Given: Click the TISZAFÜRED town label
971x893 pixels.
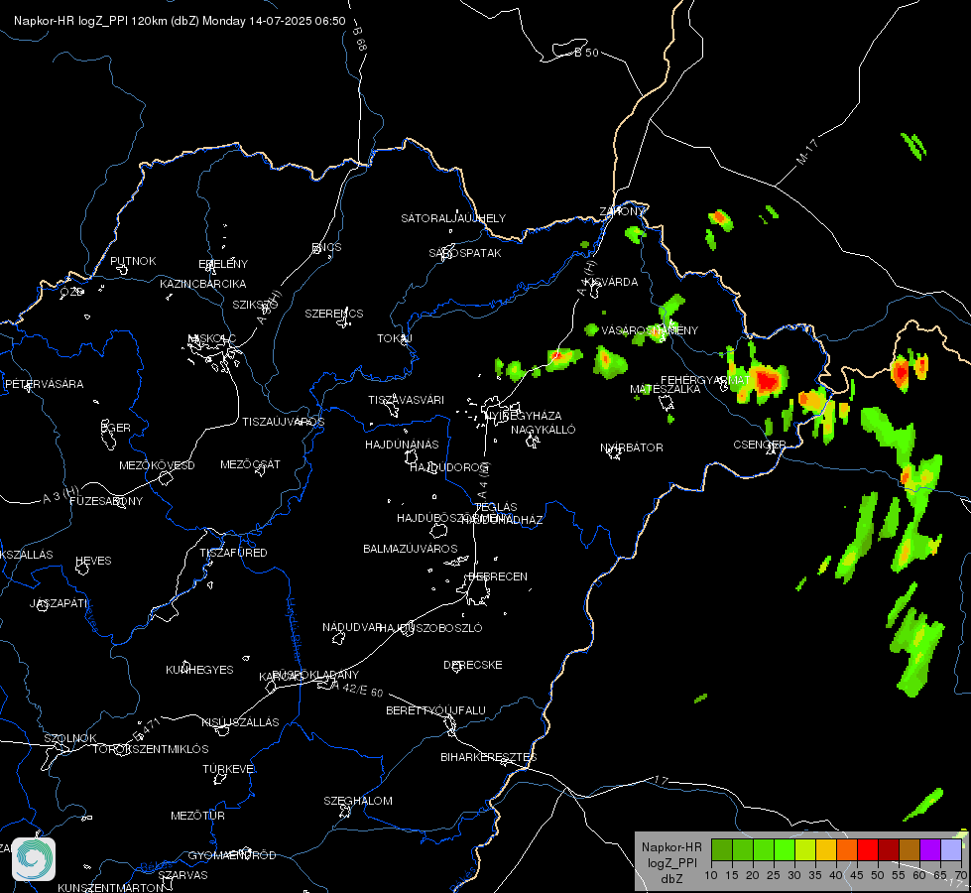Looking at the screenshot, I should (x=233, y=552).
